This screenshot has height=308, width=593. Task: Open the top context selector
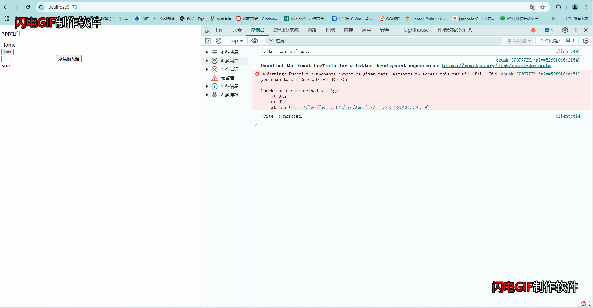point(237,41)
